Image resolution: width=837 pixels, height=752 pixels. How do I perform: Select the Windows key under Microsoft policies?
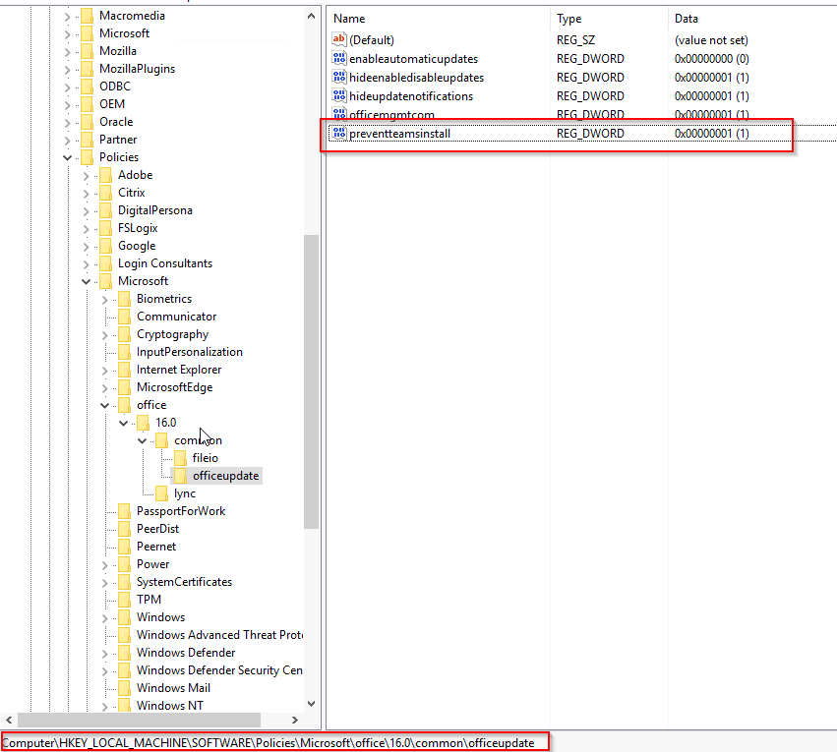(160, 617)
